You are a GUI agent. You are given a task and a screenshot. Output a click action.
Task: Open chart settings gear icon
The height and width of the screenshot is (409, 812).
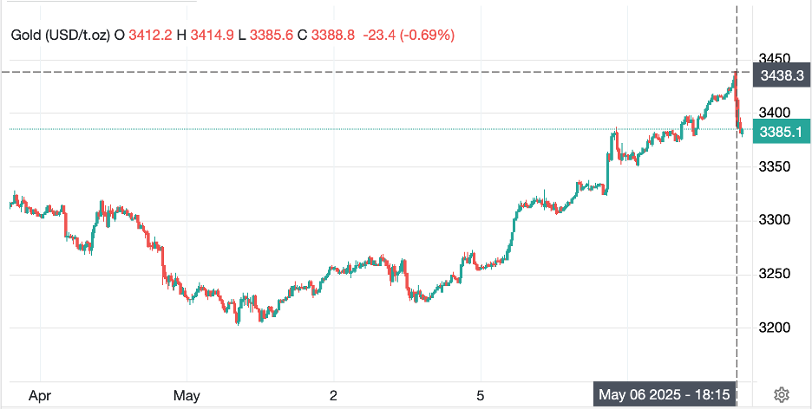(x=781, y=395)
